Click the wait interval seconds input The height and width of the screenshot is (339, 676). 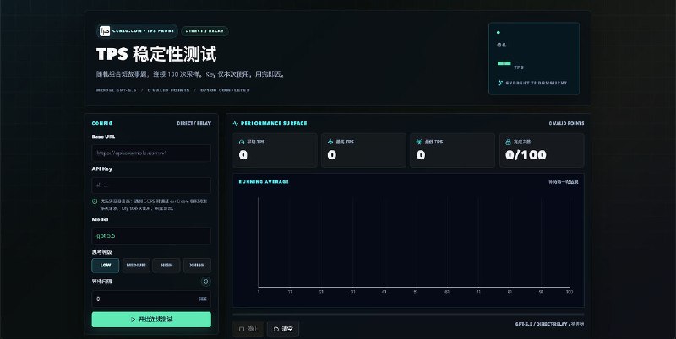(x=151, y=299)
